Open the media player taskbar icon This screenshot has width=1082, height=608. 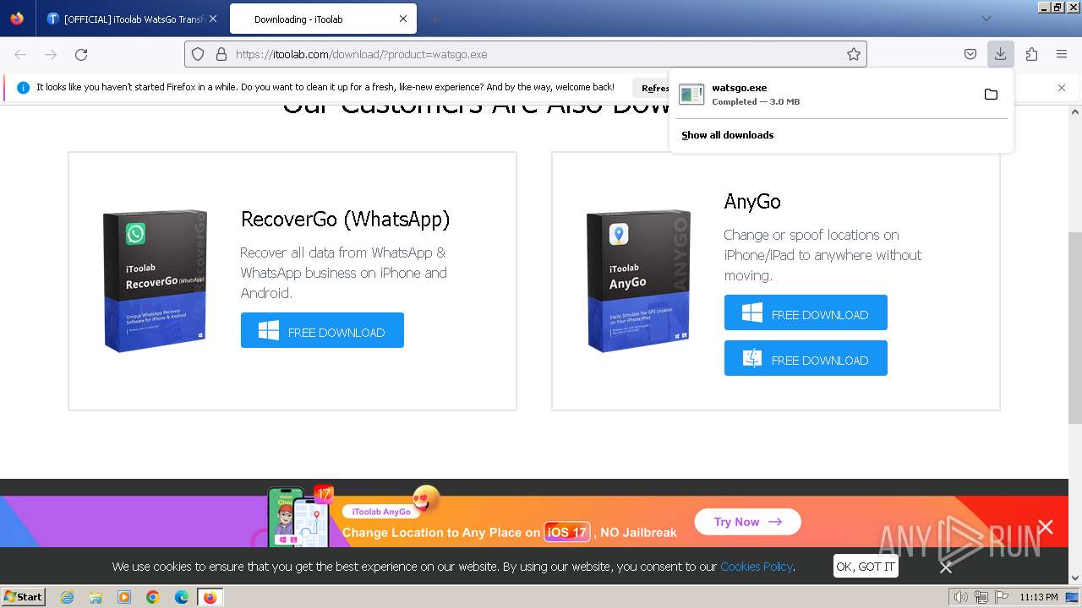pyautogui.click(x=124, y=597)
